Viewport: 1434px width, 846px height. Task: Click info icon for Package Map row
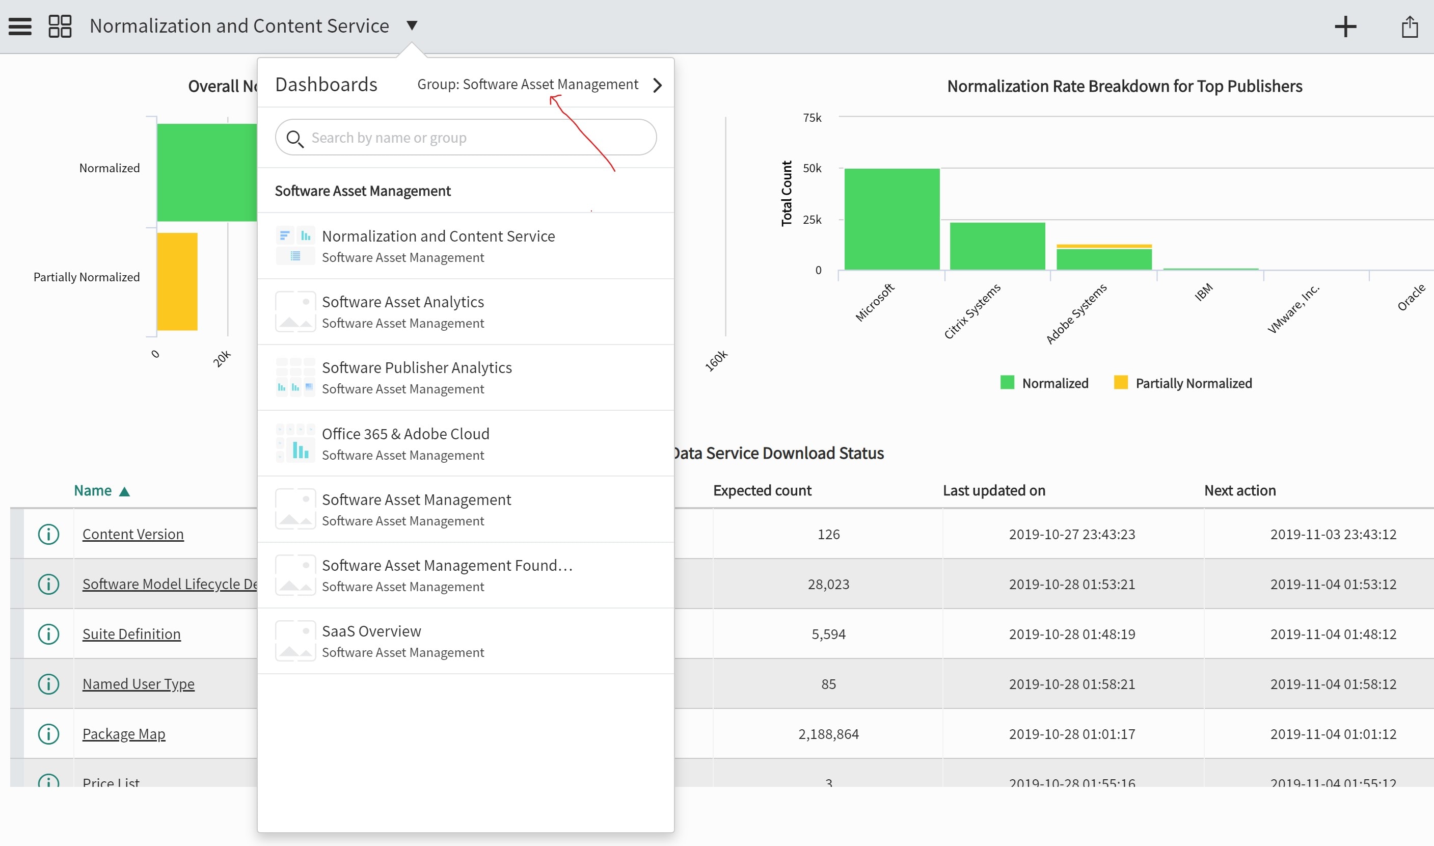tap(48, 734)
